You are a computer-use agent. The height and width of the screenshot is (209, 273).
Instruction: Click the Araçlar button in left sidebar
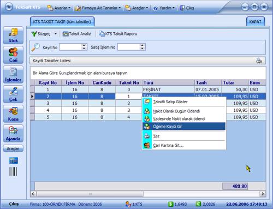13,148
